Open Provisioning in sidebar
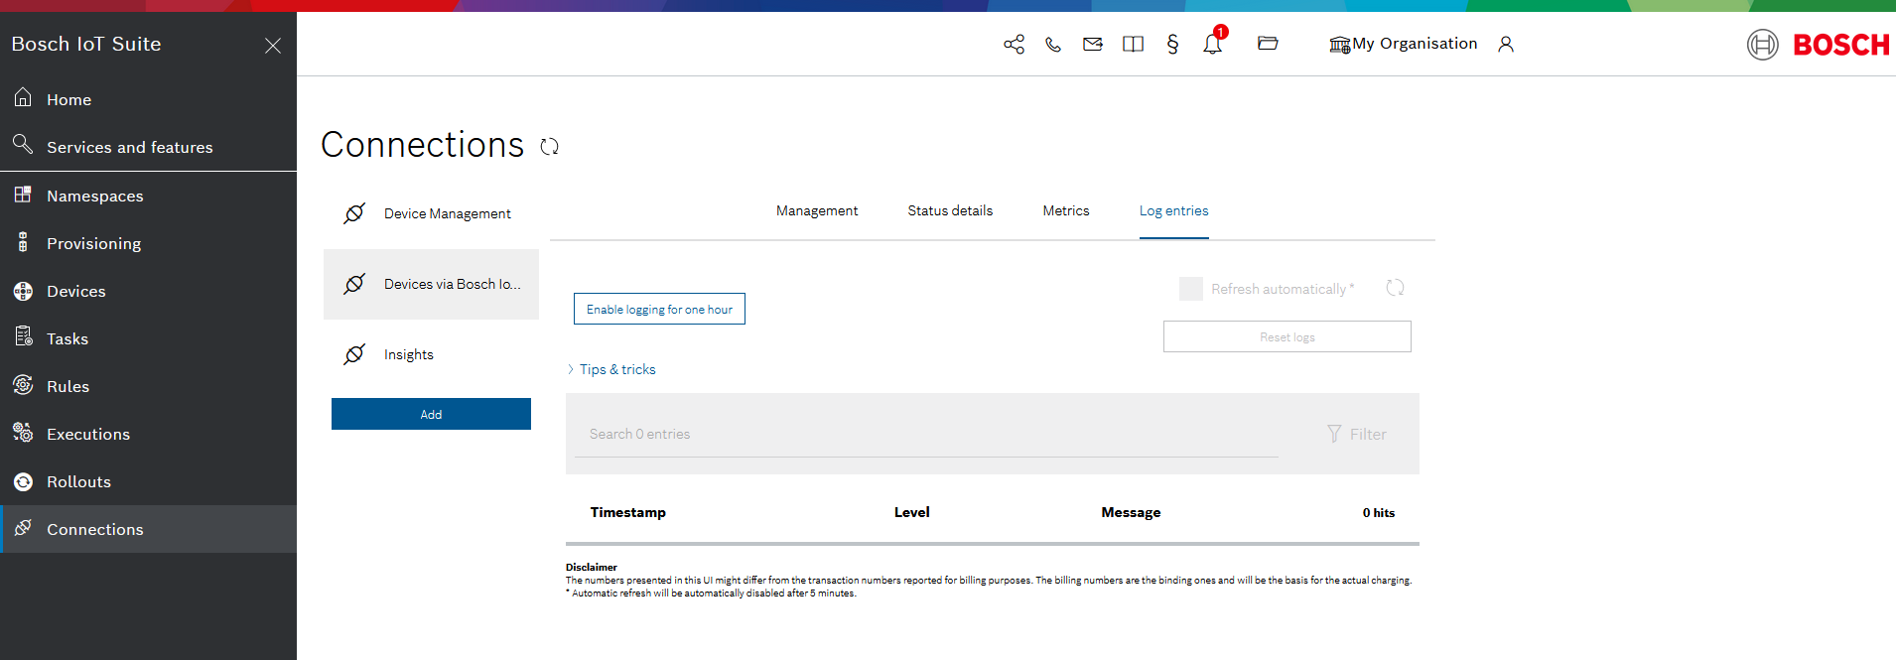The height and width of the screenshot is (660, 1896). click(148, 243)
